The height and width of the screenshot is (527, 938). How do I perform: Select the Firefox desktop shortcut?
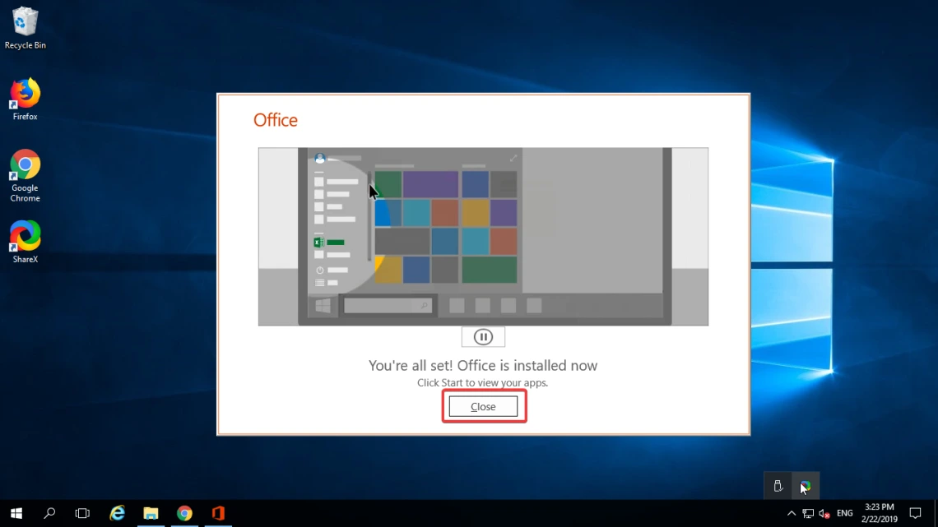coord(26,99)
